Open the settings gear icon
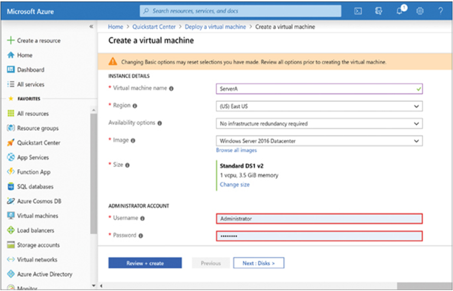 pyautogui.click(x=420, y=11)
